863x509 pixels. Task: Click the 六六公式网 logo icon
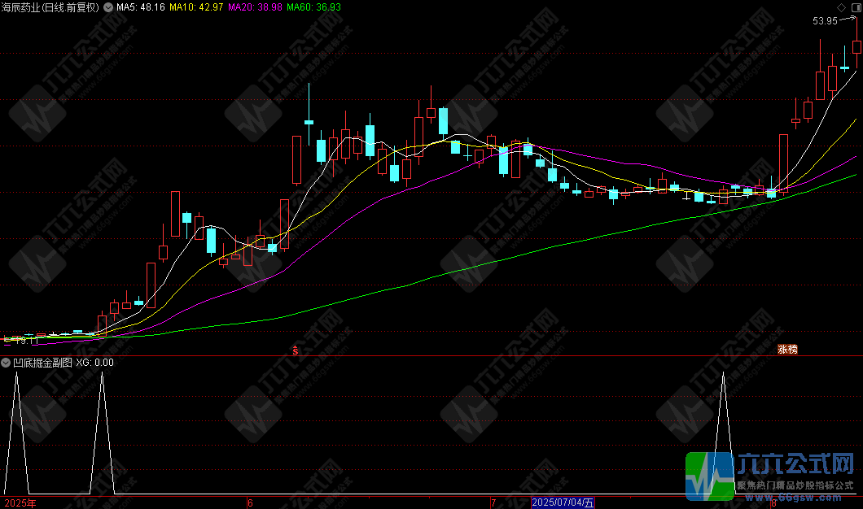point(708,474)
